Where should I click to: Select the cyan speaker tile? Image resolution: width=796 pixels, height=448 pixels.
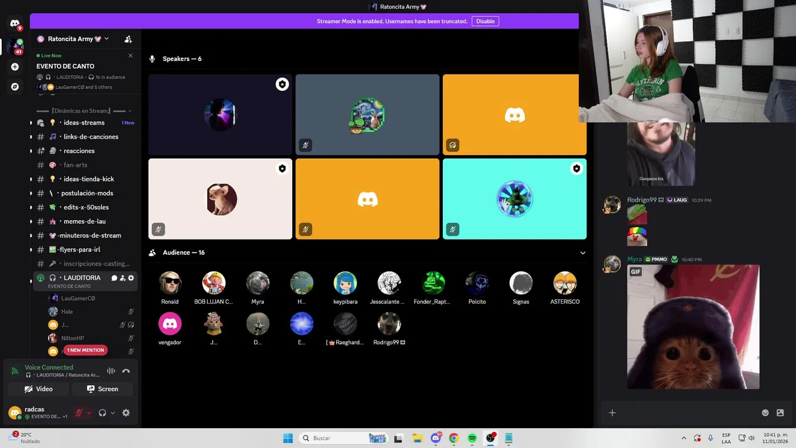(514, 198)
